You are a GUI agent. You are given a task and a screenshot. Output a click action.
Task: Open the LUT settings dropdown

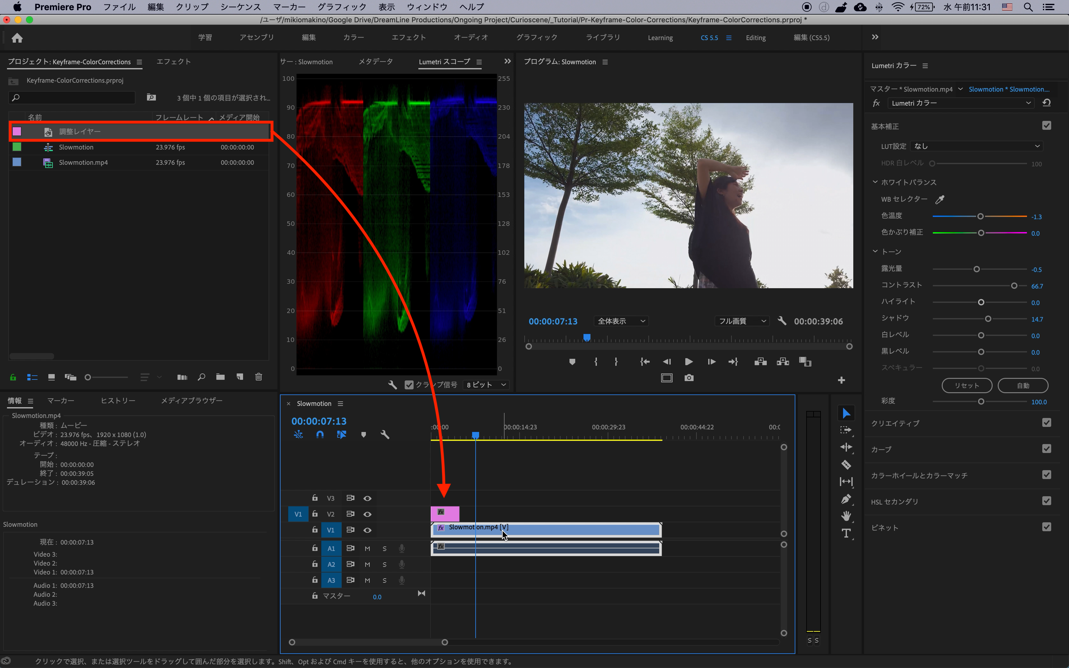[976, 146]
